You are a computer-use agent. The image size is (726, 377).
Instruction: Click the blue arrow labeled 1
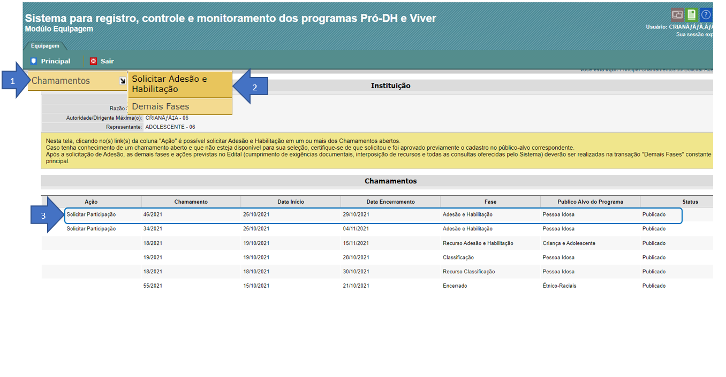13,81
